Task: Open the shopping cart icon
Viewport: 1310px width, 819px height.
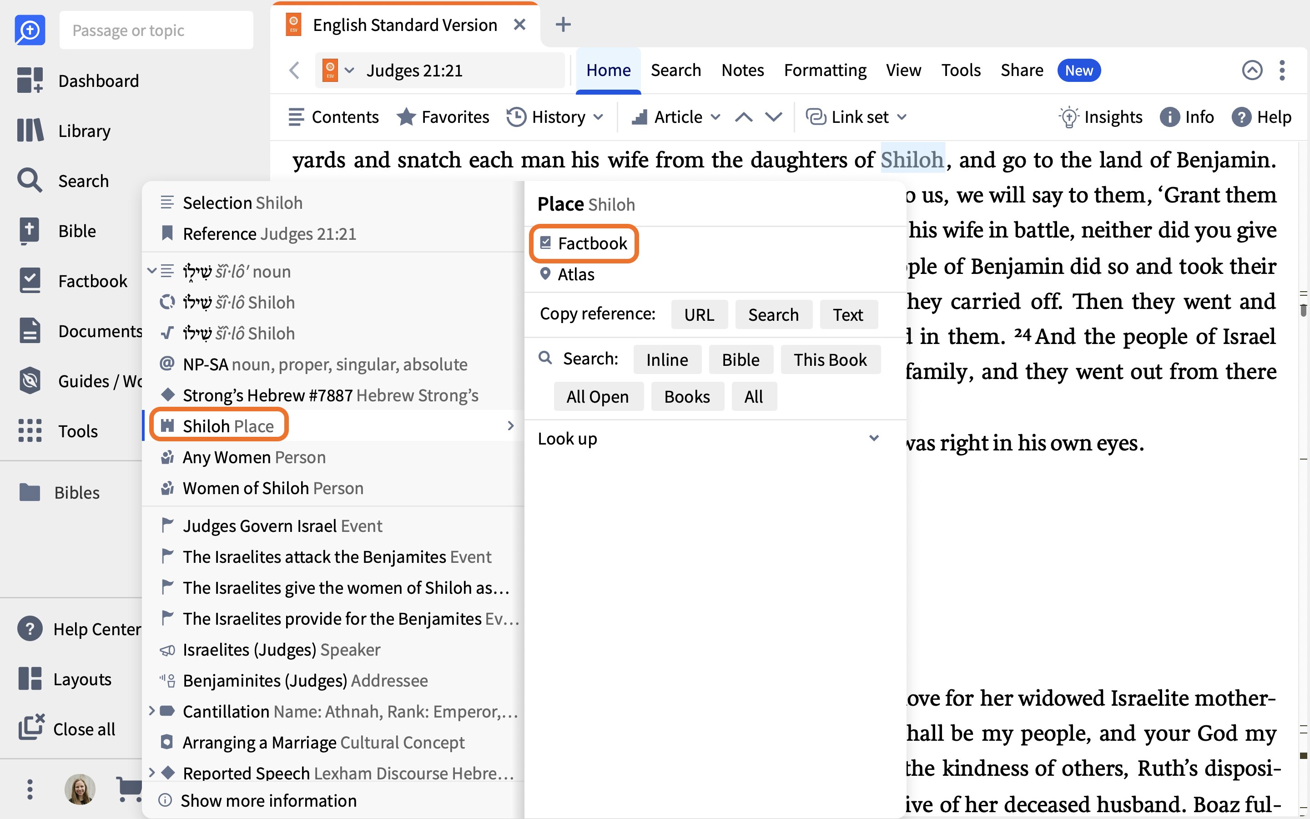Action: click(129, 789)
